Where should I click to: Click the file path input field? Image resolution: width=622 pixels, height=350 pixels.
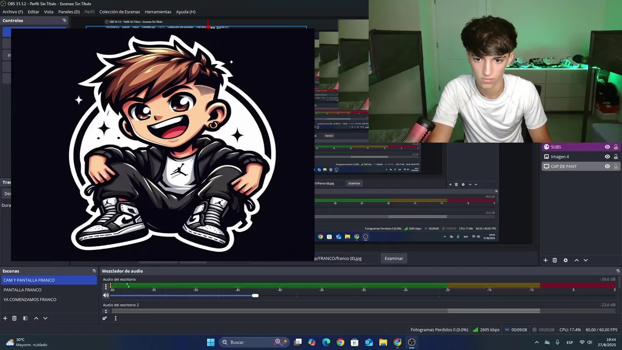[x=346, y=259]
